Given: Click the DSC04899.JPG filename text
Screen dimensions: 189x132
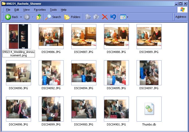Looking at the screenshot, I should pyautogui.click(x=51, y=124).
